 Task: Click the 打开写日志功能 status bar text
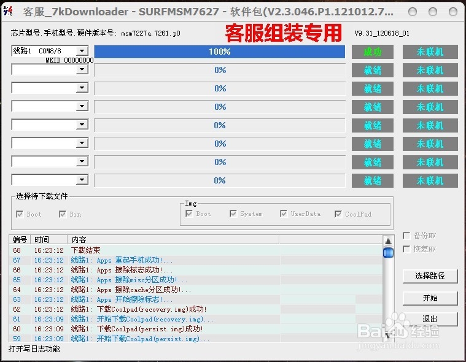[x=34, y=349]
